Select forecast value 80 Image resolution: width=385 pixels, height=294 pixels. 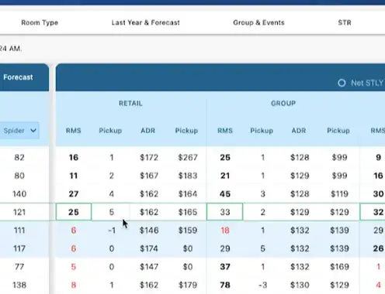tap(19, 176)
